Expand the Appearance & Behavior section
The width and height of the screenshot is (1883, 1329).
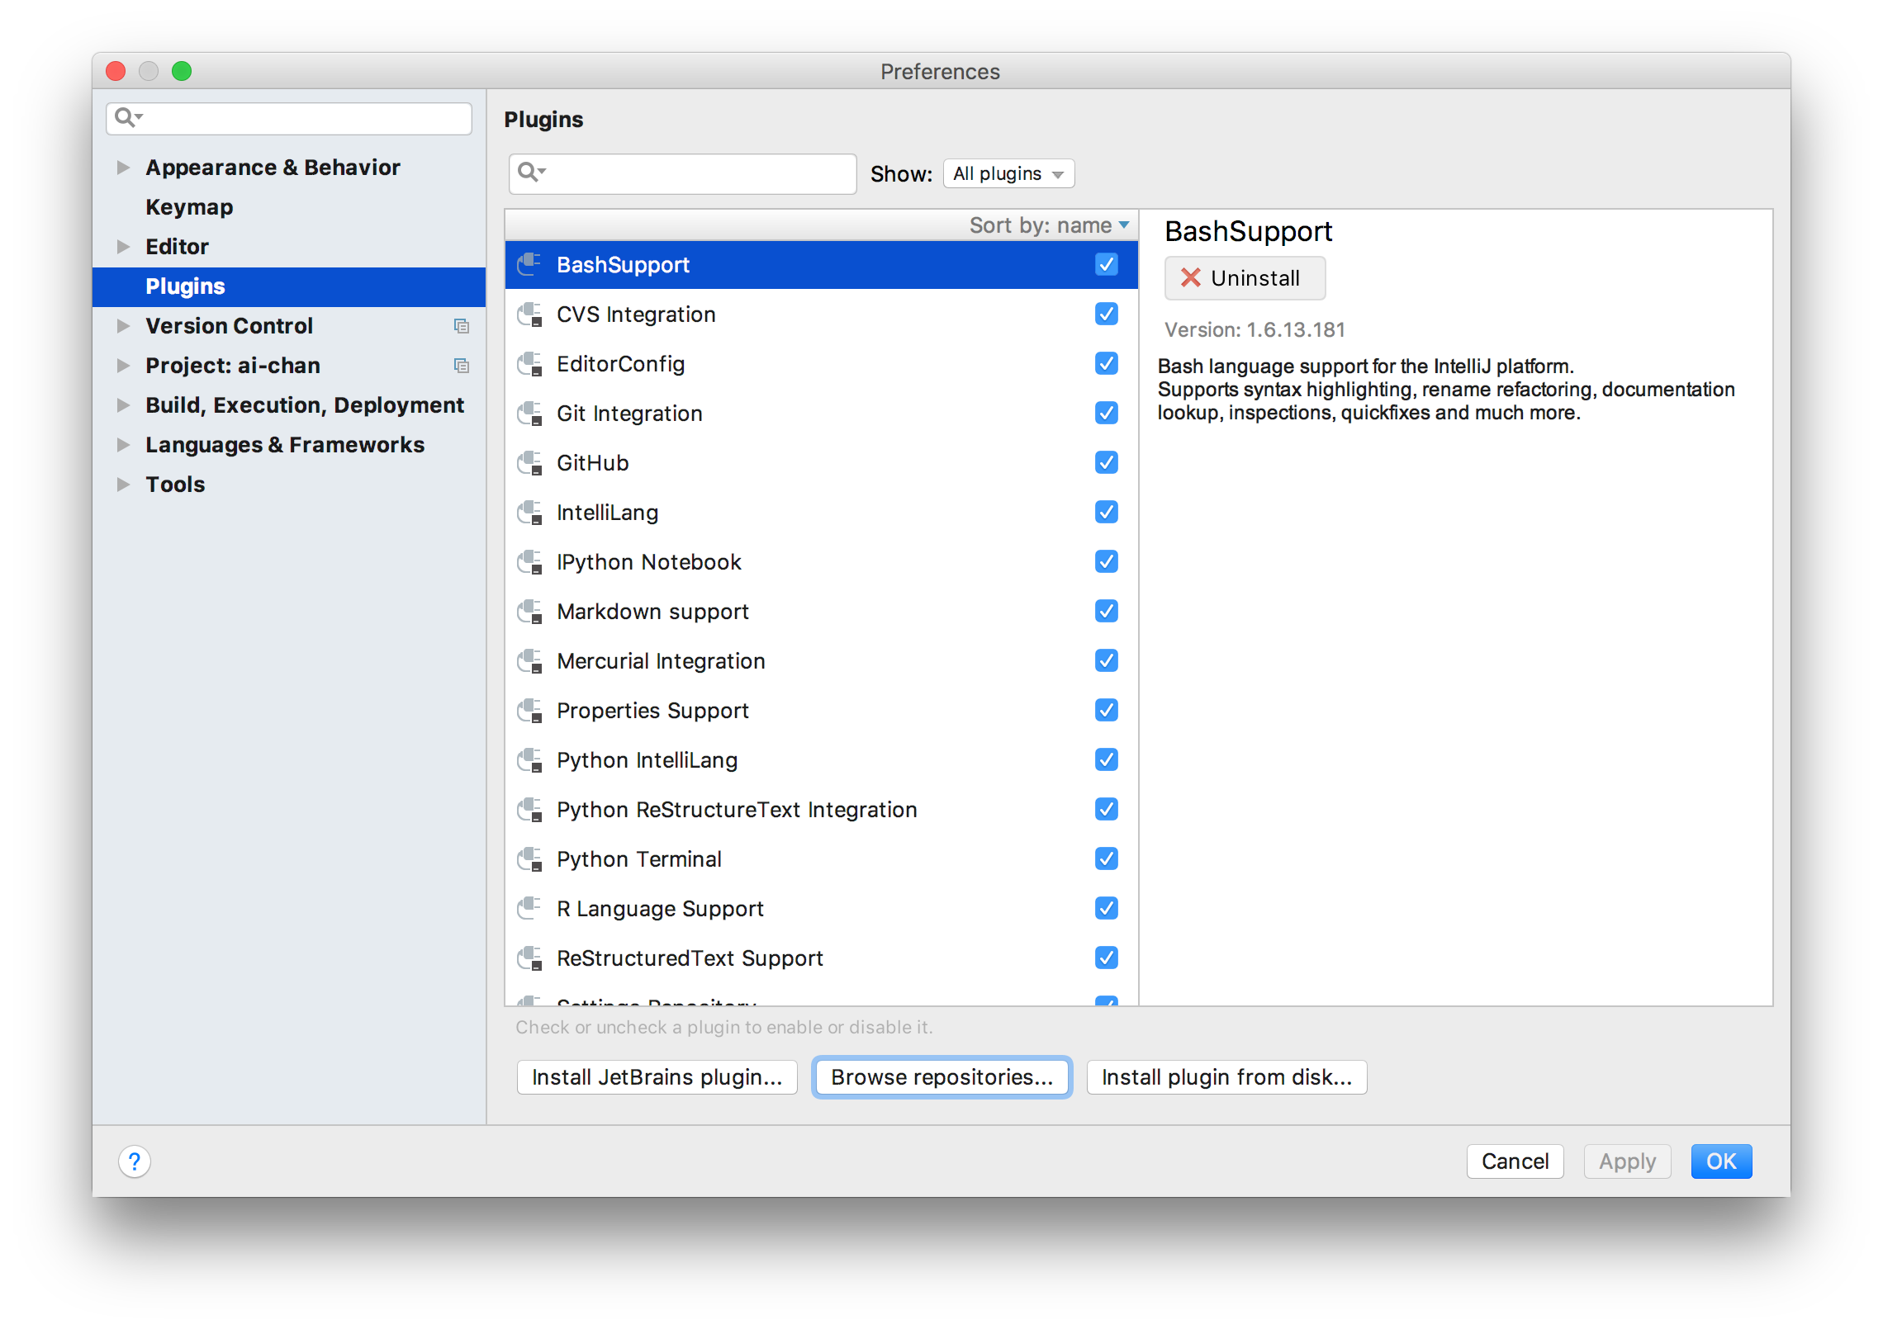tap(124, 168)
